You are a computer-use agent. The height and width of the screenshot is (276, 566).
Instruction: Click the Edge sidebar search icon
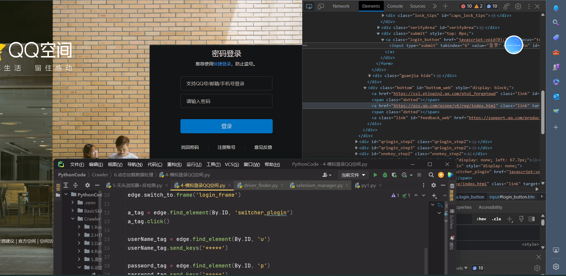pyautogui.click(x=556, y=22)
